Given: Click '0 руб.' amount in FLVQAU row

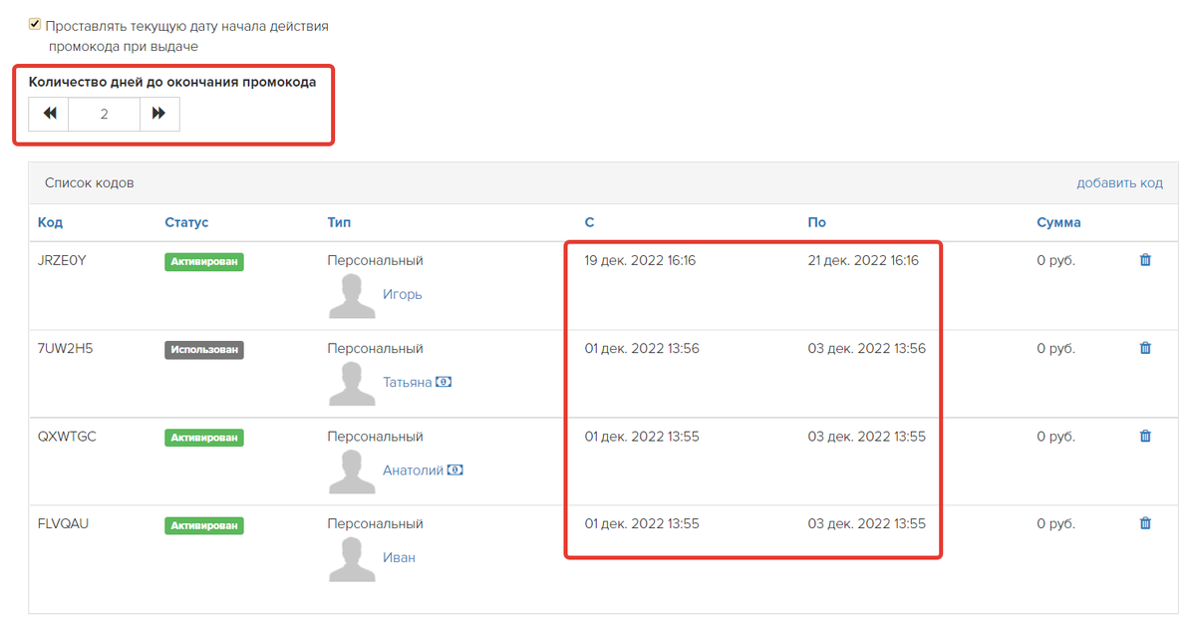Looking at the screenshot, I should tap(1055, 524).
